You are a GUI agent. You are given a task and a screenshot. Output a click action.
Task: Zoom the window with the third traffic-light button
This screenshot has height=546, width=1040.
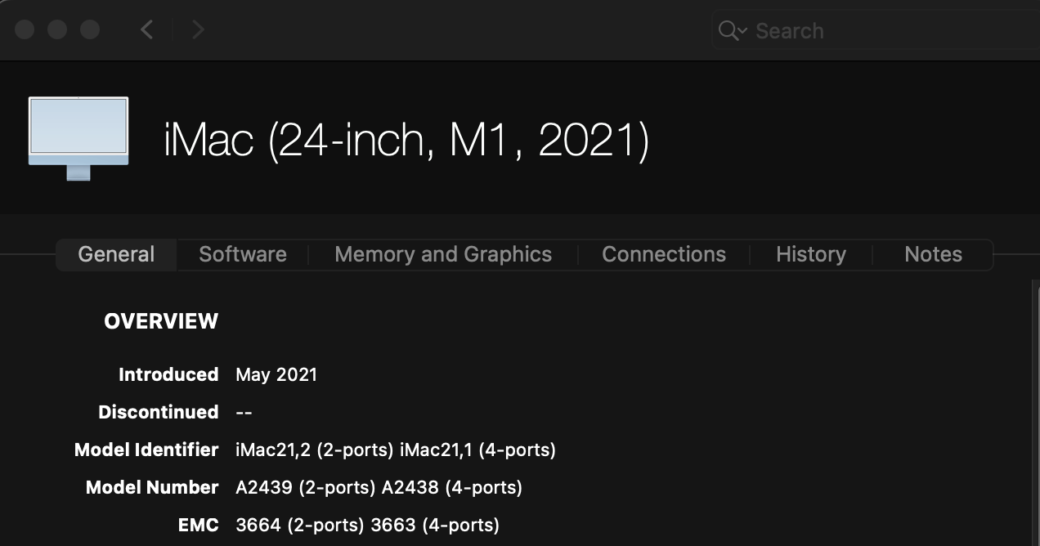tap(90, 30)
